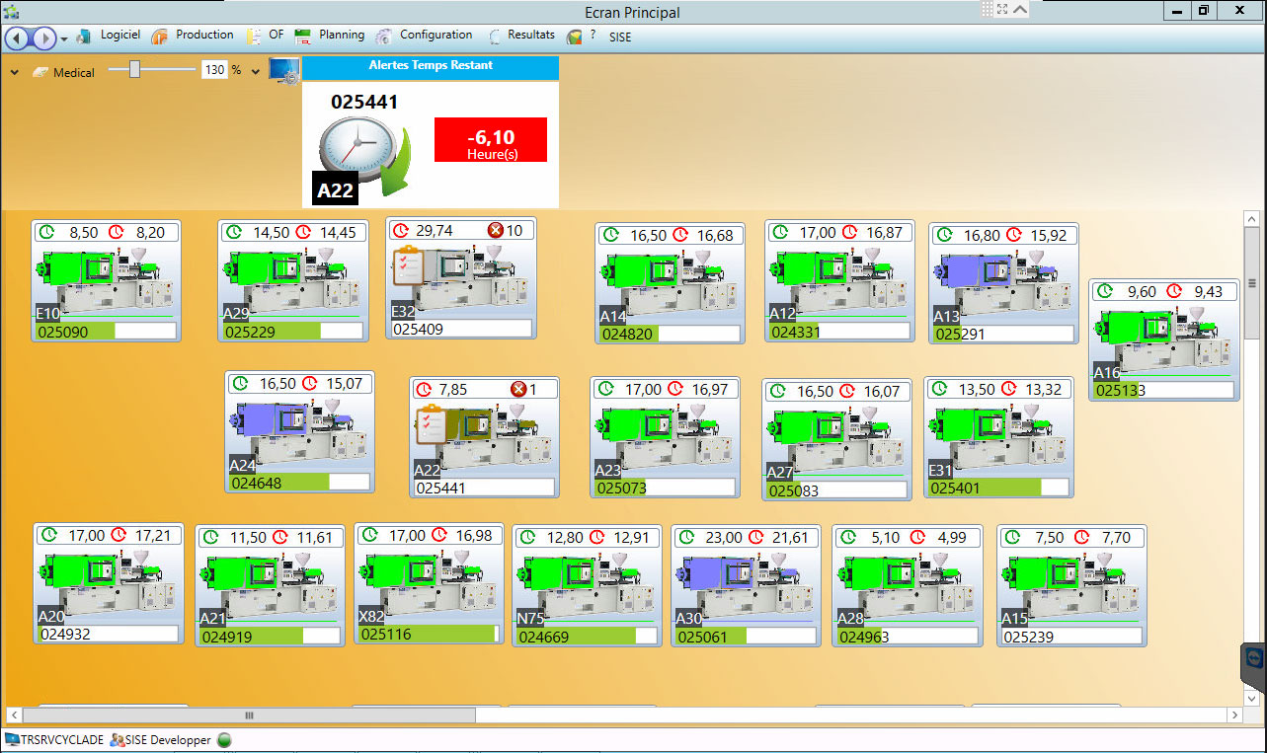Click the Planning calendar icon
The height and width of the screenshot is (753, 1267).
(303, 37)
